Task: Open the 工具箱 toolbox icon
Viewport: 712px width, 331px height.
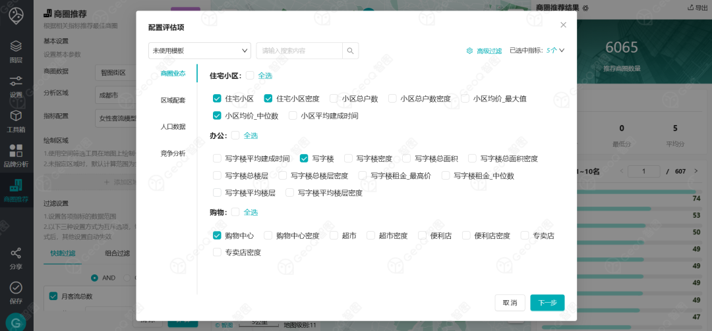Action: pos(16,116)
